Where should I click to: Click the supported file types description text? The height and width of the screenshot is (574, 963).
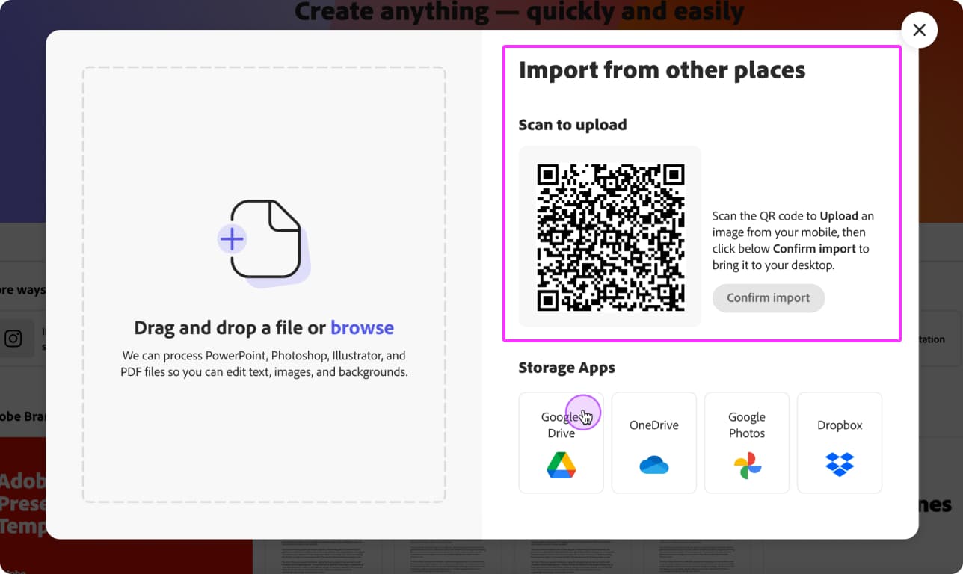(264, 363)
